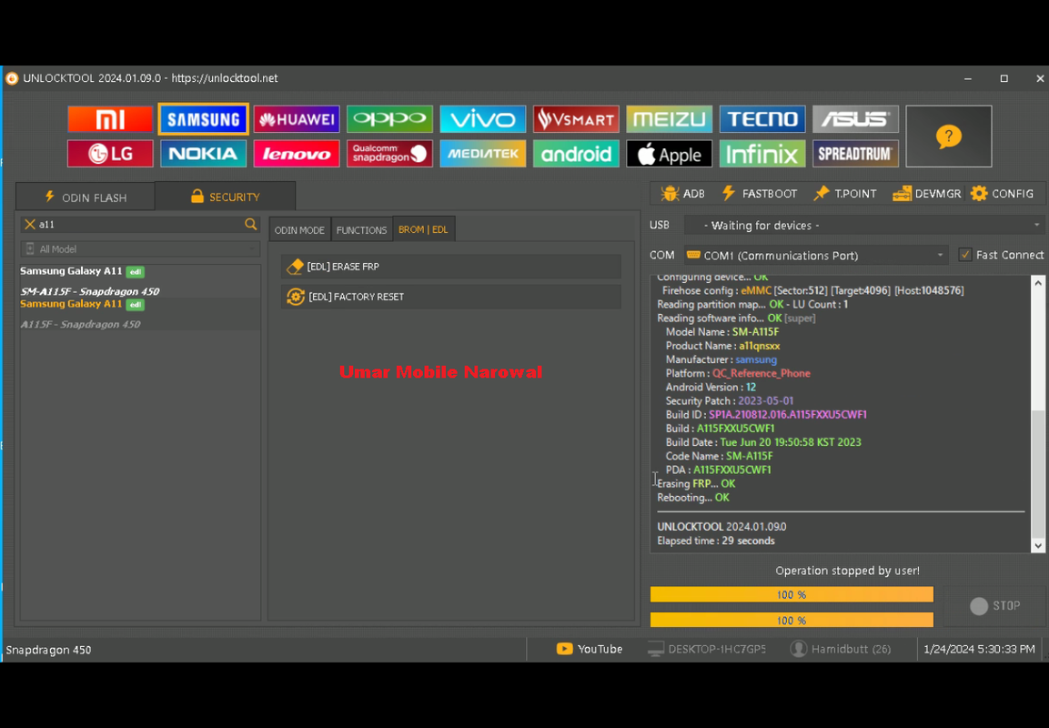The image size is (1049, 728).
Task: Open Qualcomm Snapdragon section
Action: [389, 154]
